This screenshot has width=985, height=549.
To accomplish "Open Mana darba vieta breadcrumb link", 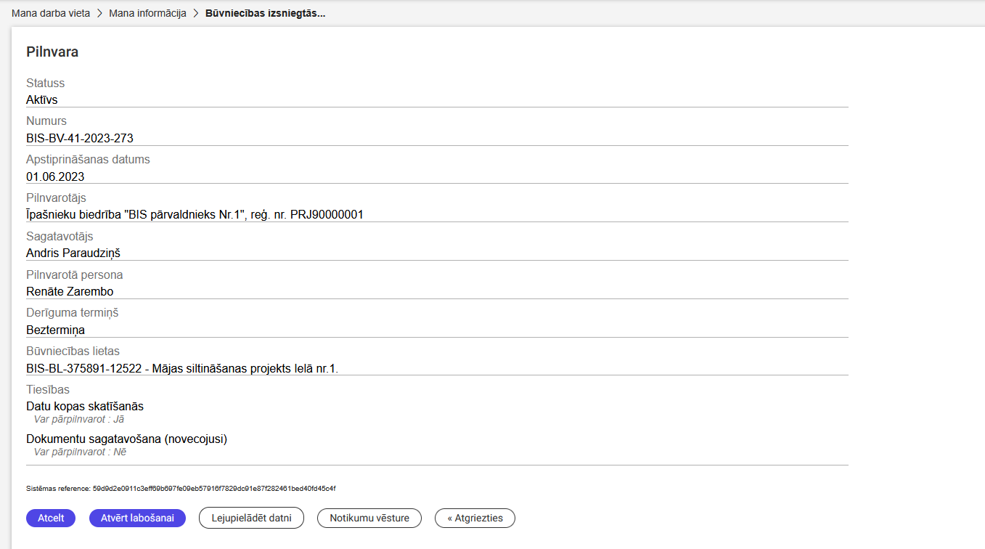I will tap(51, 13).
